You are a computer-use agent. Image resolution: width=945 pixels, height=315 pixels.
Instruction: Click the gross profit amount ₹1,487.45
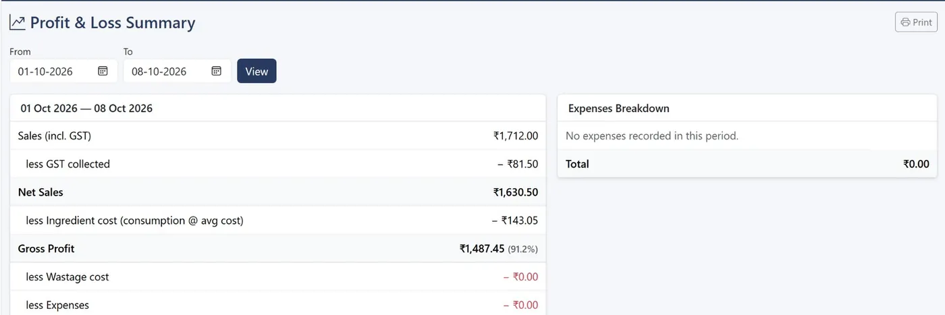tap(482, 249)
